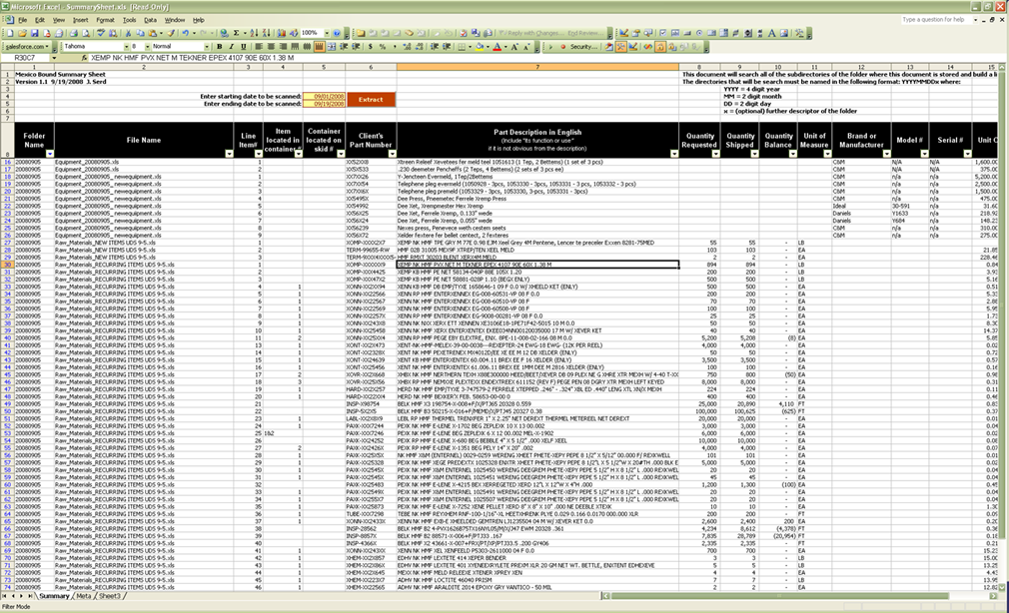Screen dimensions: 1009x613
Task: Click the formula bar fx button
Action: [x=84, y=58]
